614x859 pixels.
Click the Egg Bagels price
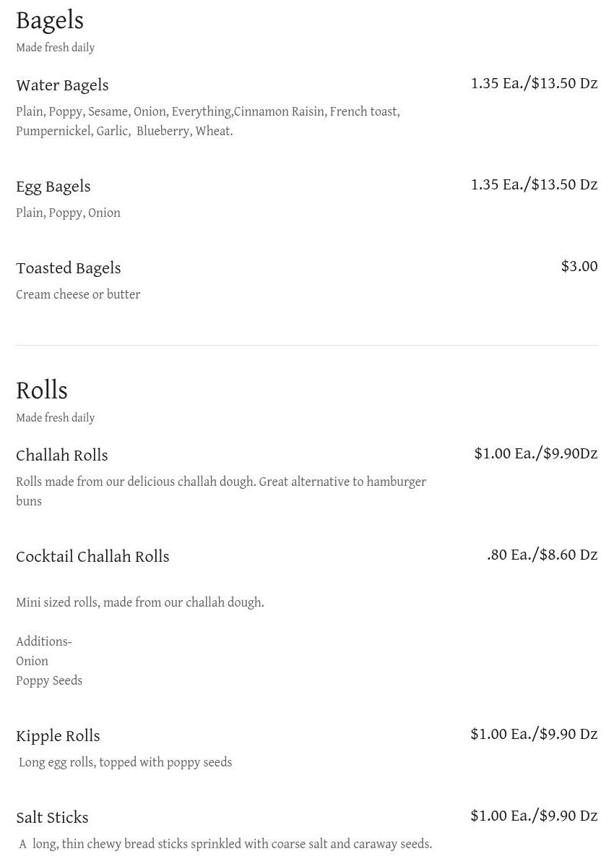pos(534,184)
